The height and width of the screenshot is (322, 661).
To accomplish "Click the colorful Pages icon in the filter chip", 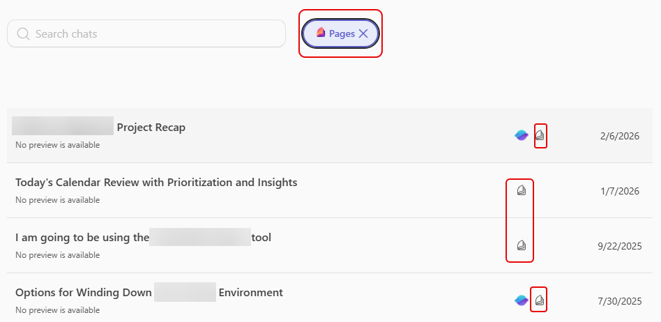I will click(x=321, y=33).
